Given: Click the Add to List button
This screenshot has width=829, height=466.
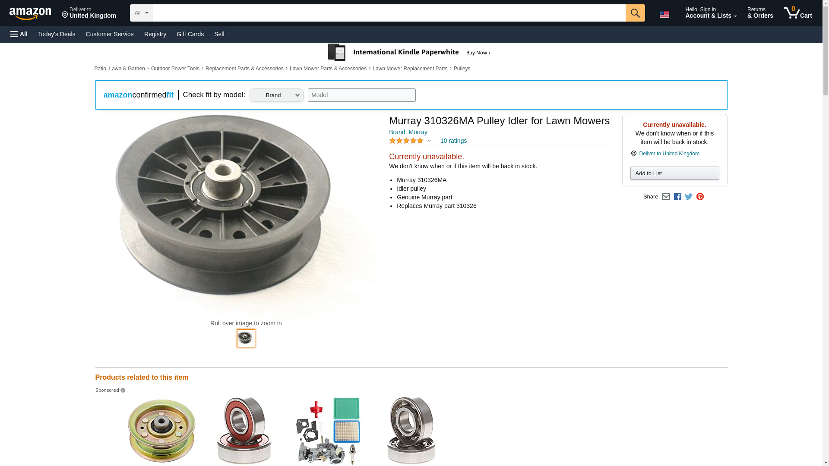Looking at the screenshot, I should [x=674, y=173].
